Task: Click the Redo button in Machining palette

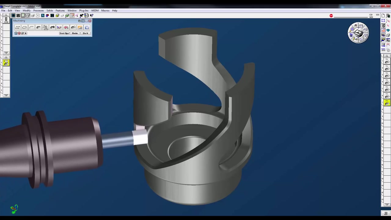Action: [x=75, y=33]
